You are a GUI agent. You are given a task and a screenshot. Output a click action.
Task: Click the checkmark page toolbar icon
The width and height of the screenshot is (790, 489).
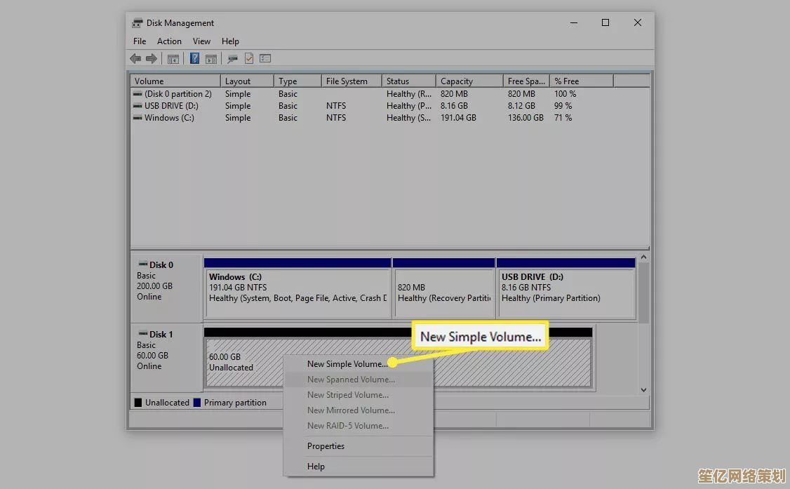249,59
